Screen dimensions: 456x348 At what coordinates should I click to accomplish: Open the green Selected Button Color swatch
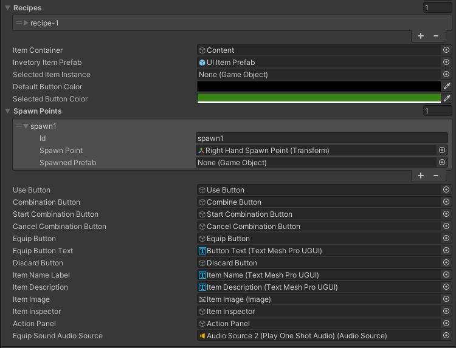tap(319, 98)
